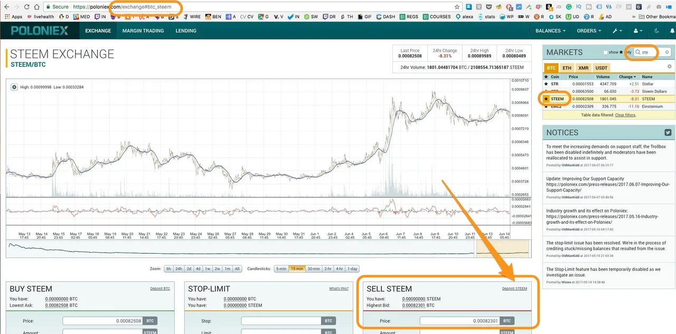Click Deposit BTC link in Buy panel
The image size is (676, 334).
[160, 289]
